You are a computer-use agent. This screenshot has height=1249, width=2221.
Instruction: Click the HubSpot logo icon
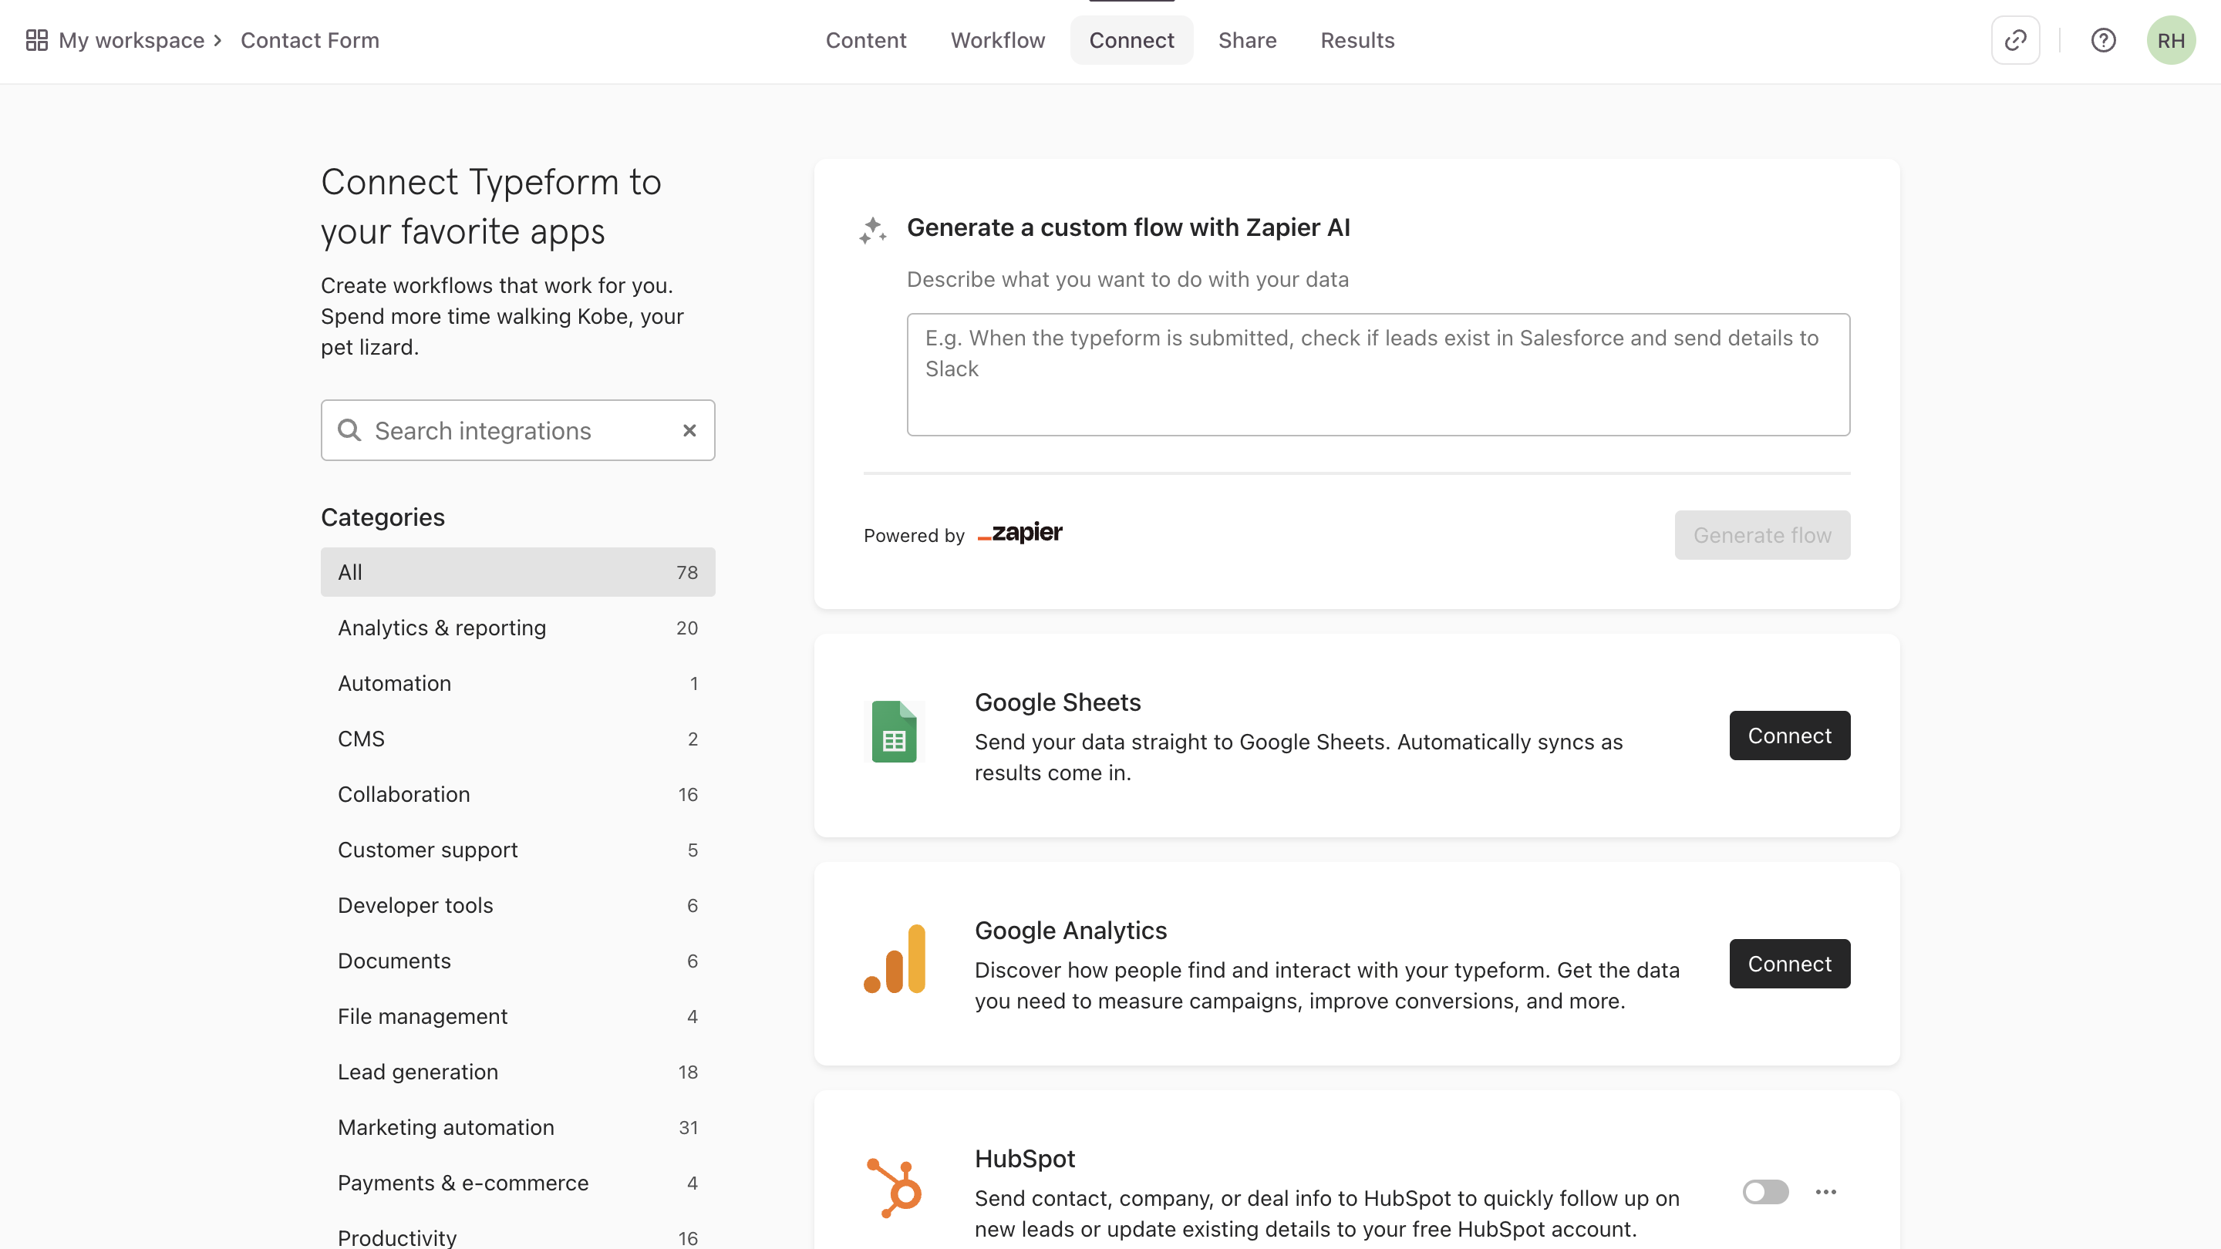[894, 1189]
